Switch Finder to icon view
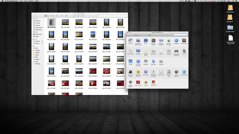239x134 pixels. click(x=46, y=16)
